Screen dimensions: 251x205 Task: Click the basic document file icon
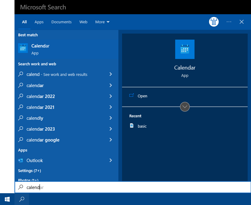[x=132, y=125]
